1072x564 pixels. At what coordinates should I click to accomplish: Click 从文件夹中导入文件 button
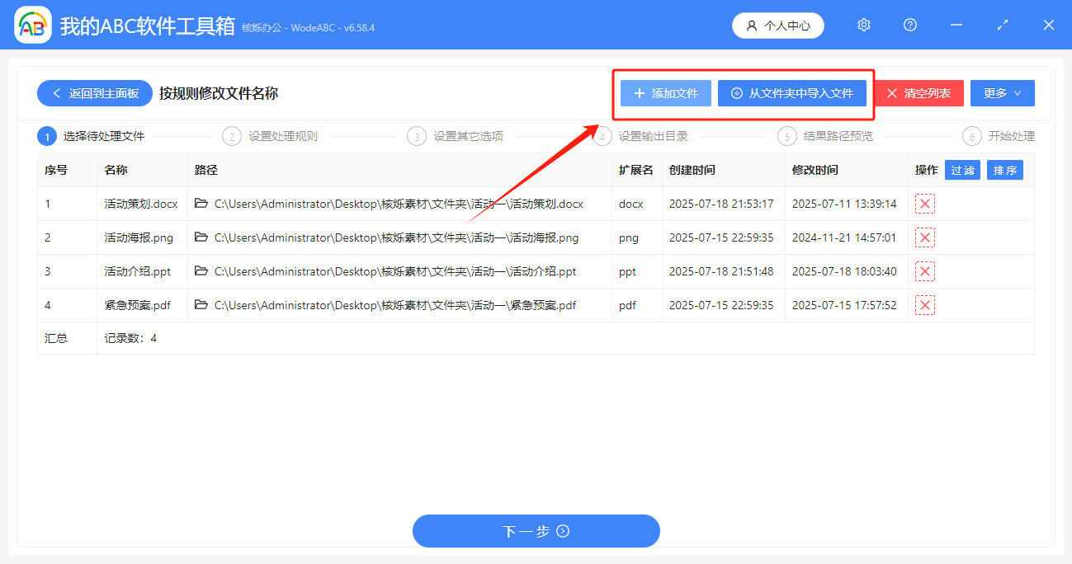pos(792,93)
